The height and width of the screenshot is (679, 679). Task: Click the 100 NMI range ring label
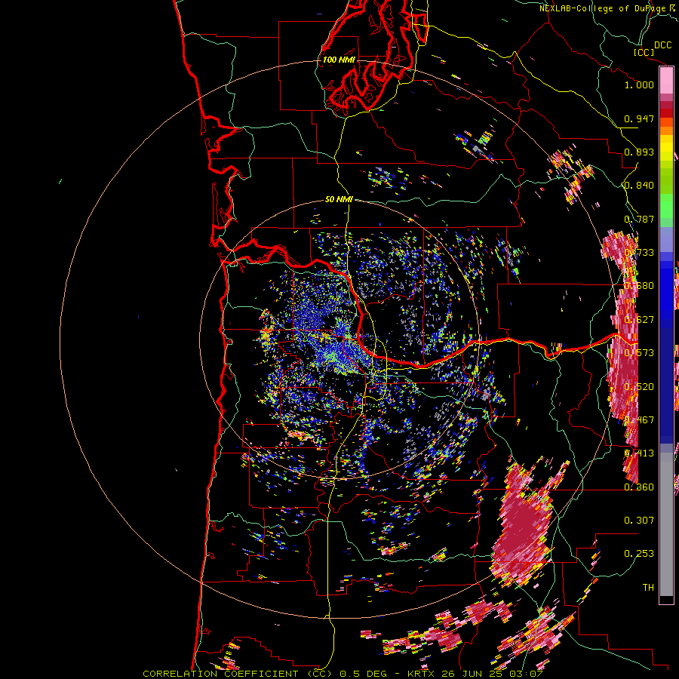pyautogui.click(x=339, y=60)
